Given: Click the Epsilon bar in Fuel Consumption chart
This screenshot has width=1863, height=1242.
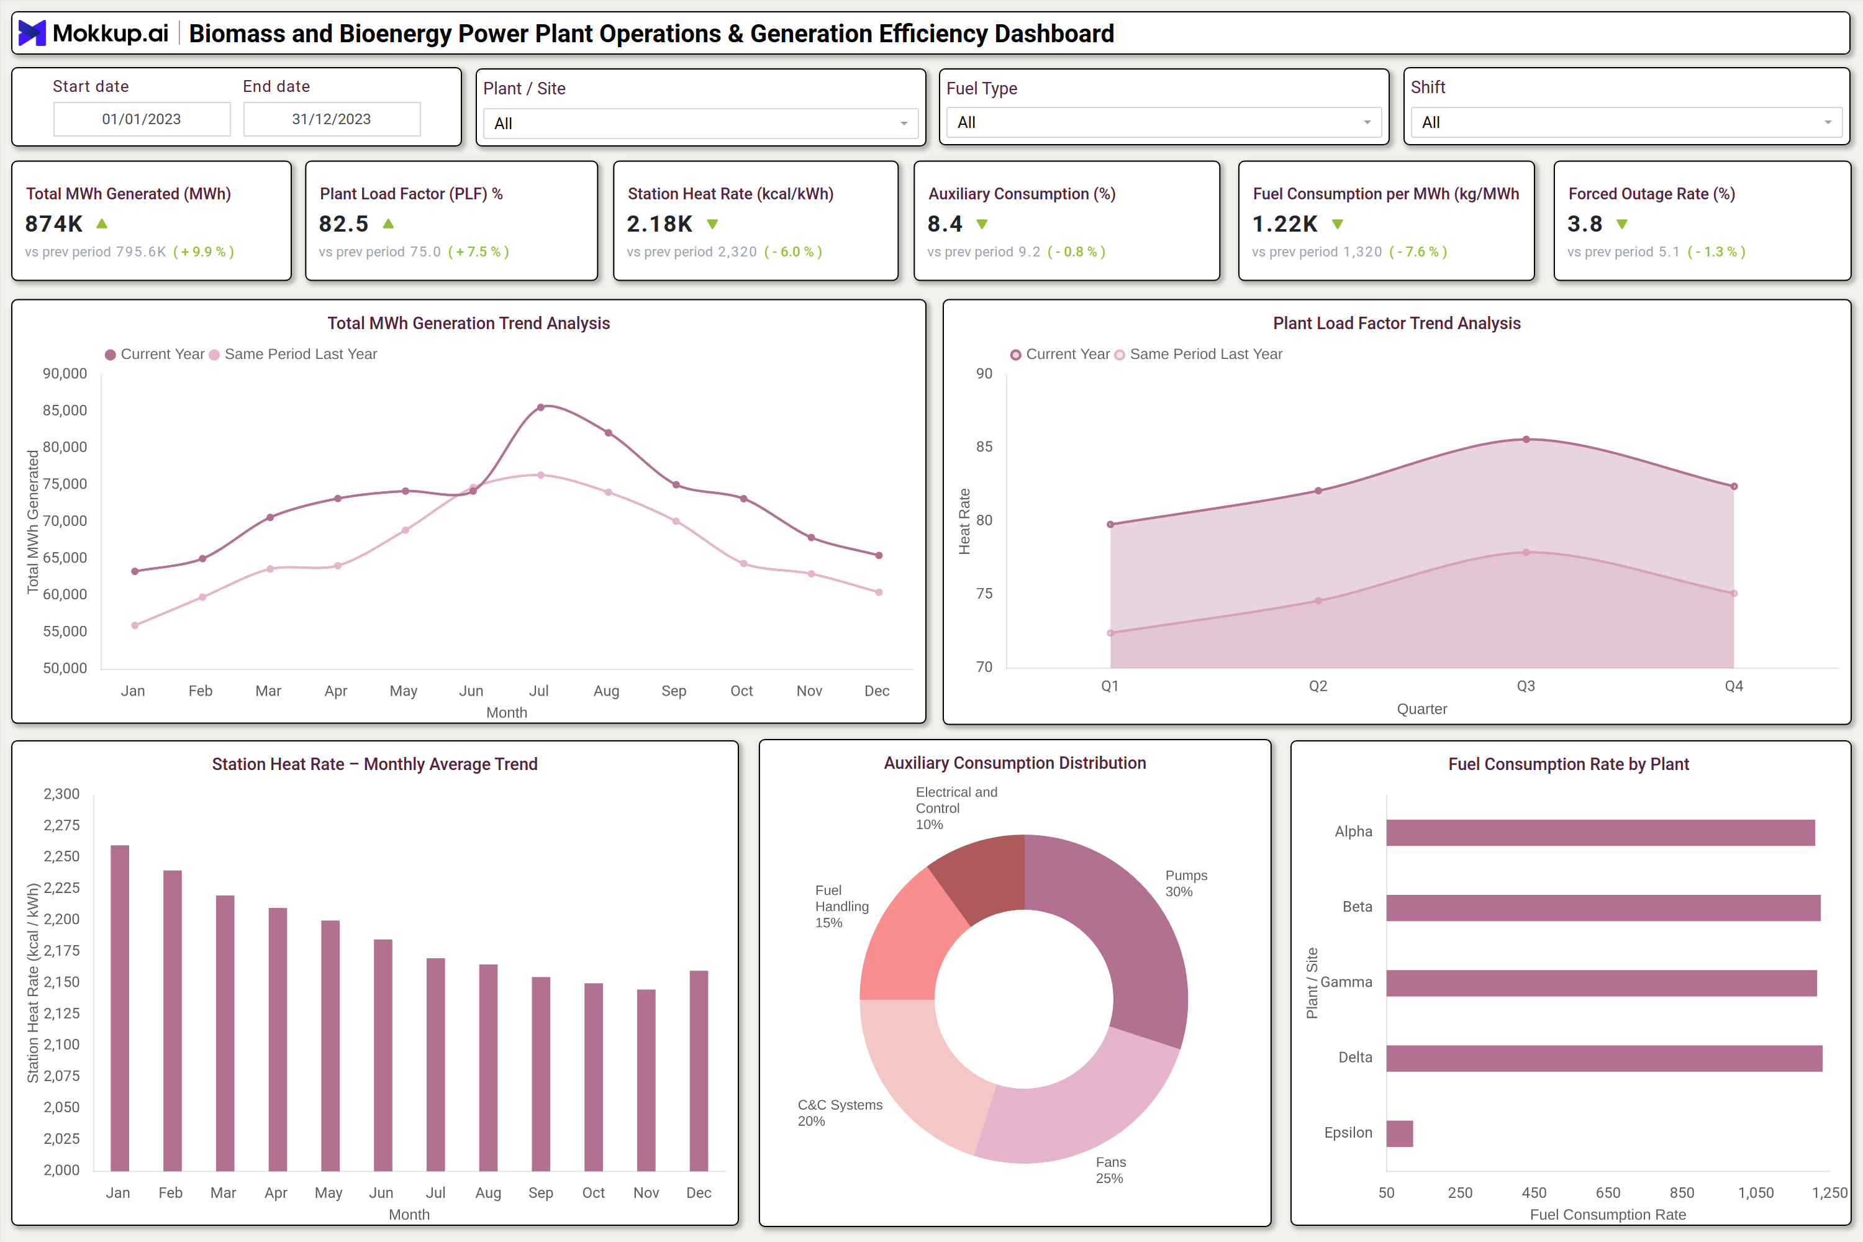Looking at the screenshot, I should [1400, 1133].
